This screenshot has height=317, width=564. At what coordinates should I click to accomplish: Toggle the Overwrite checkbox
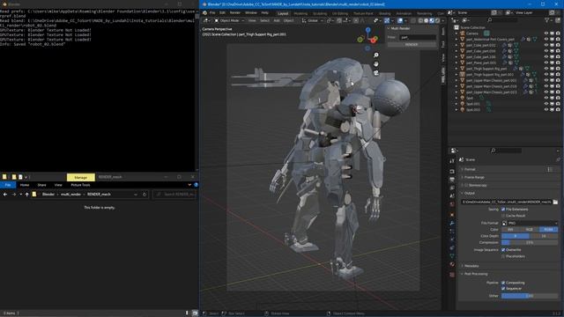(503, 250)
